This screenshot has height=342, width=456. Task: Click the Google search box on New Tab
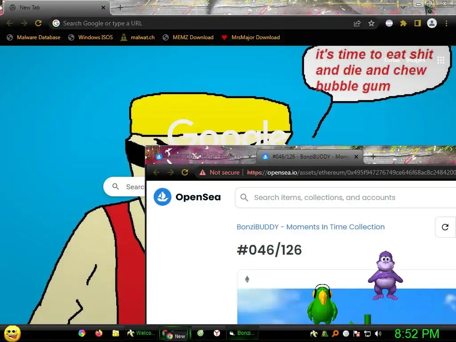point(125,187)
